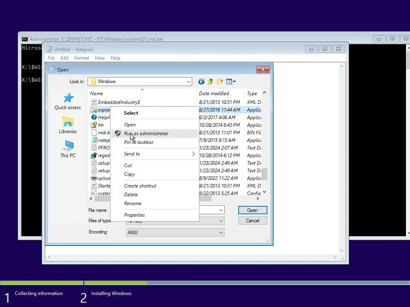Select the regedit application icon
This screenshot has width=410, height=307.
94,155
